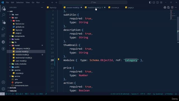The image size is (179, 101).
Task: Click the command center search box
Action: click(x=93, y=3)
